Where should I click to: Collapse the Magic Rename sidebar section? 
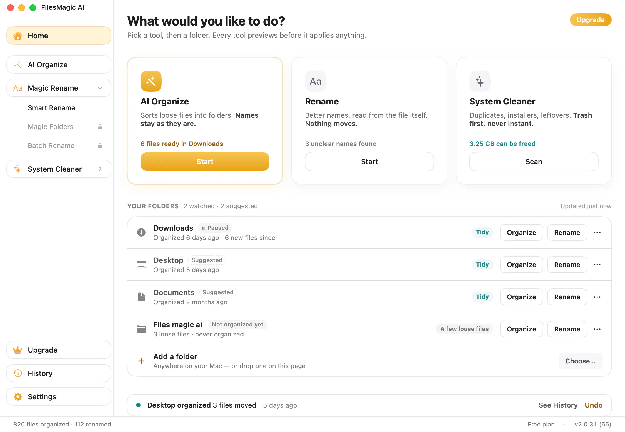[100, 88]
